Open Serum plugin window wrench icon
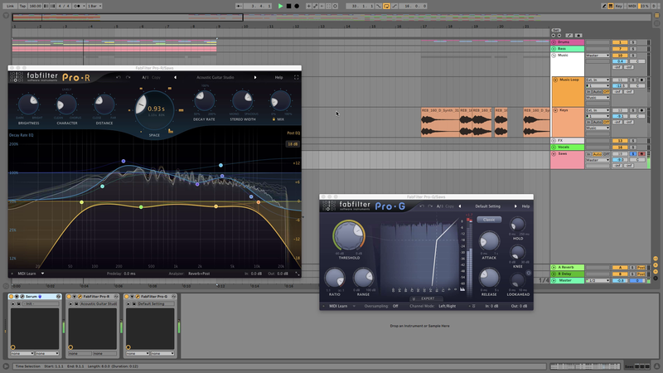Image resolution: width=663 pixels, height=373 pixels. (x=22, y=297)
